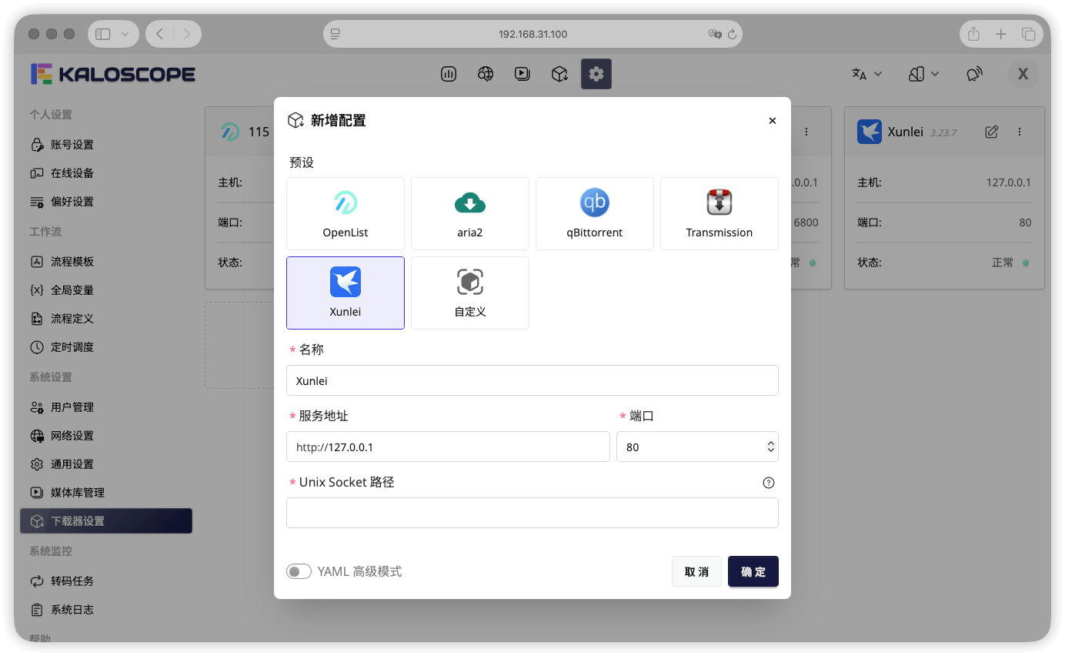Click Safari translate icon in address bar
This screenshot has width=1065, height=656.
715,34
